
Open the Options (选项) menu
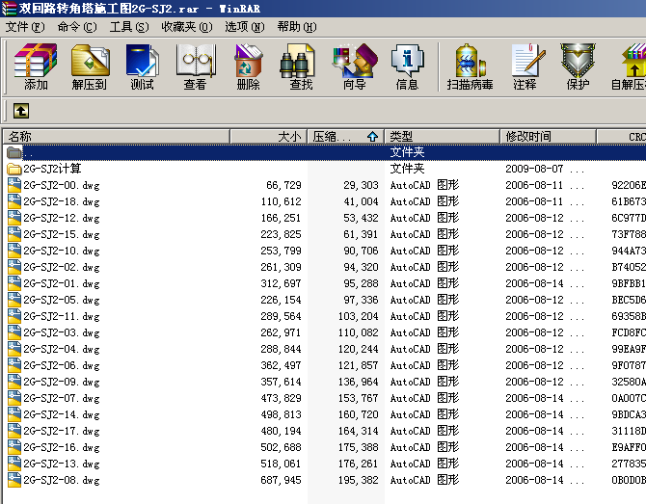pos(244,27)
